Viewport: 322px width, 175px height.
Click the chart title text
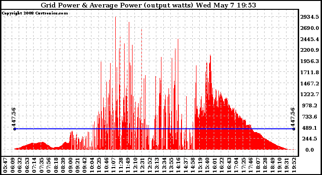tap(148, 5)
